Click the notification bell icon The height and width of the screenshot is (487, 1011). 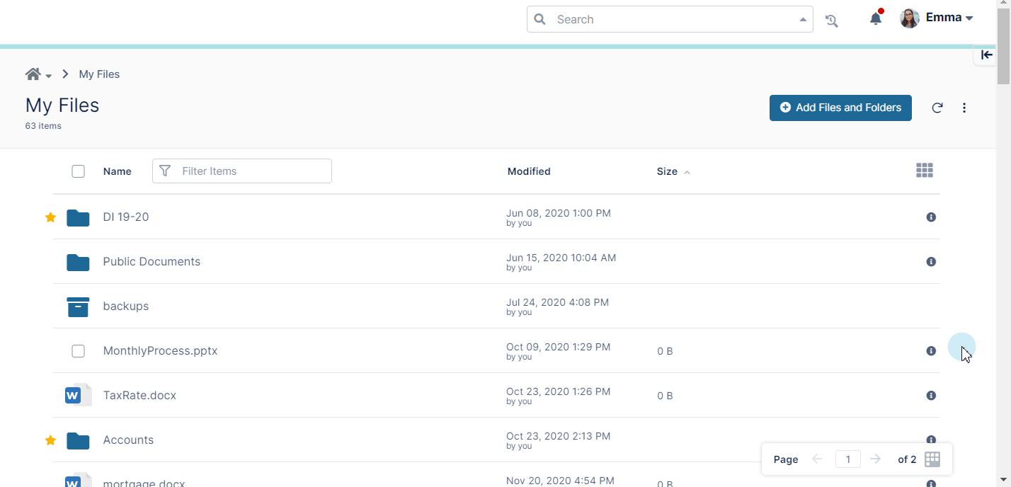pyautogui.click(x=876, y=19)
